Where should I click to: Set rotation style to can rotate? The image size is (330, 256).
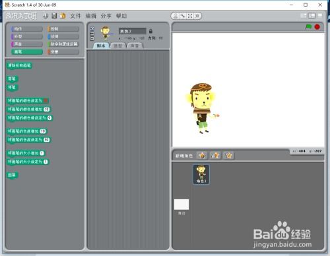pos(92,28)
